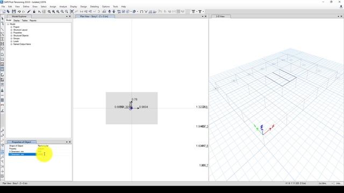Toggle the lock model padlock icon

tap(34, 12)
